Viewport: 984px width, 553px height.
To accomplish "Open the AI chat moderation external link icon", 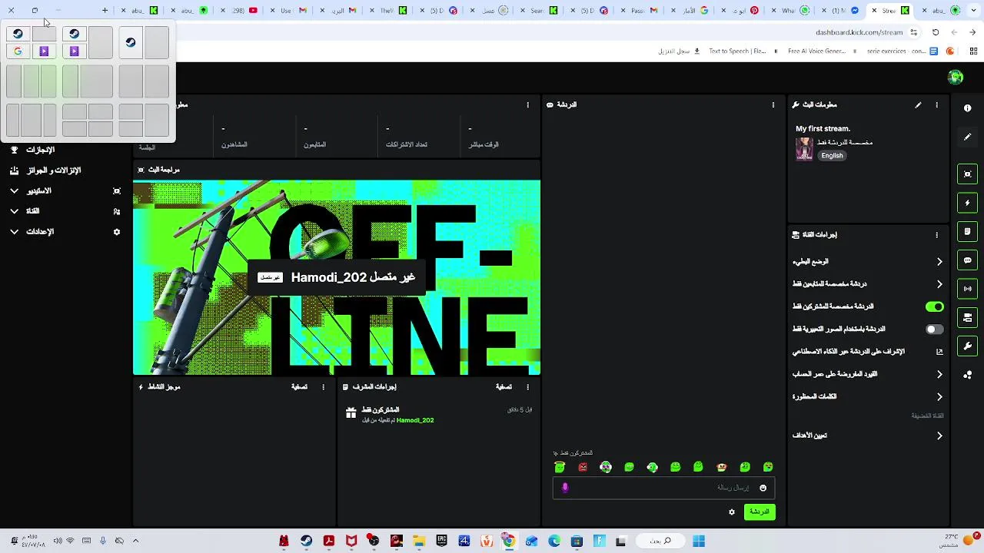I will tap(939, 352).
